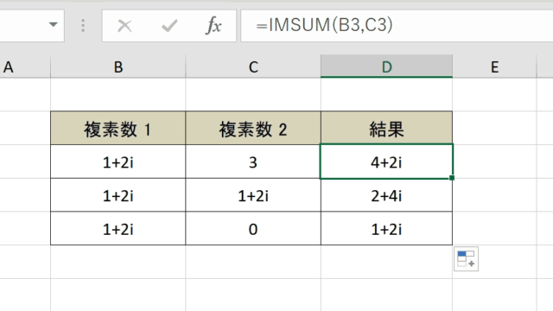Select the 複素数 2 header cell
The height and width of the screenshot is (311, 553).
(x=253, y=128)
